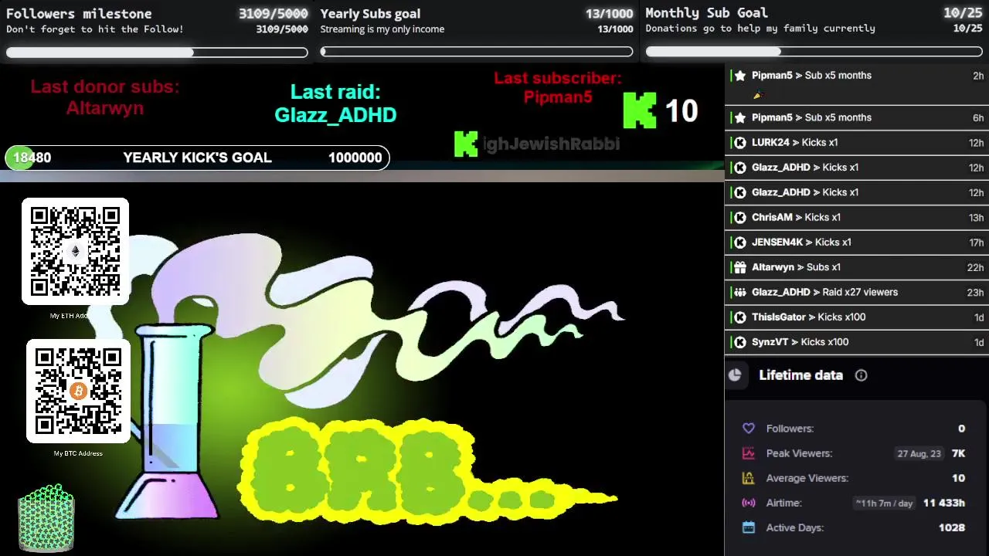Click the Kick icon beside SynzVT
Screen dimensions: 989x556
tap(740, 342)
